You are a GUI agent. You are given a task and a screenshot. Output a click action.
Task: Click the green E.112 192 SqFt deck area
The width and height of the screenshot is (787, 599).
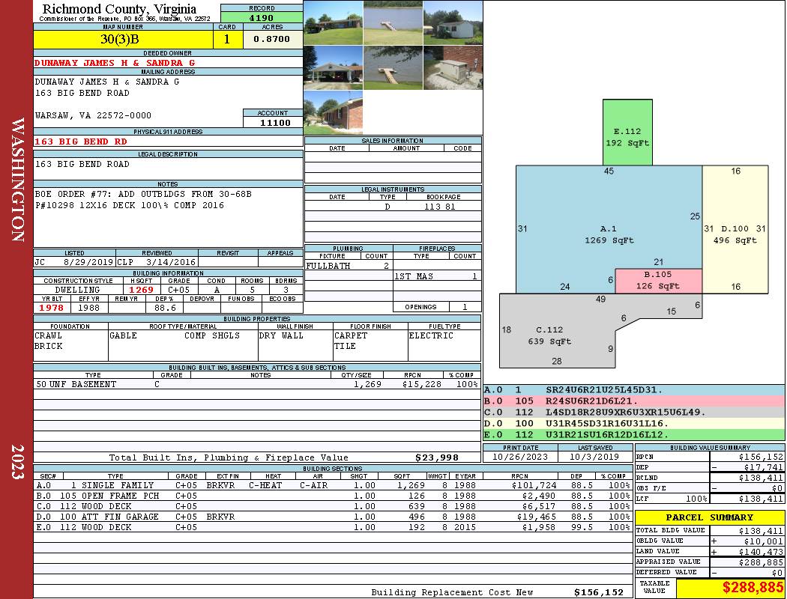coord(627,133)
